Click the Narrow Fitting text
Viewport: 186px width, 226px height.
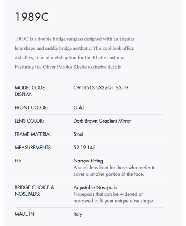pyautogui.click(x=88, y=161)
